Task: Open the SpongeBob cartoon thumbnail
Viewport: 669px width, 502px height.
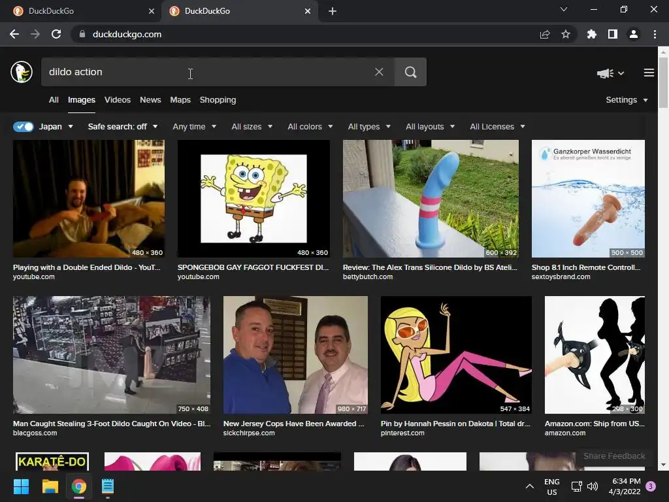Action: pos(253,199)
